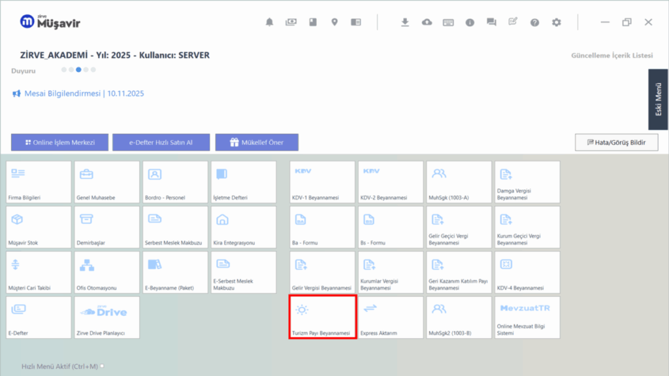Viewport: 669px width, 376px height.
Task: Open KDV-1 Beyannamesi tile
Action: (x=322, y=182)
